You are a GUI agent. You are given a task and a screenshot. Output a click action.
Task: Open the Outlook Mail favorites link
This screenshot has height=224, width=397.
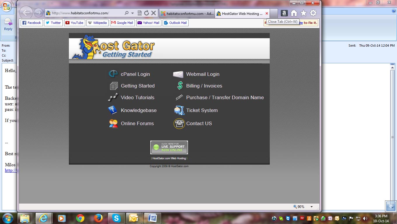(175, 23)
